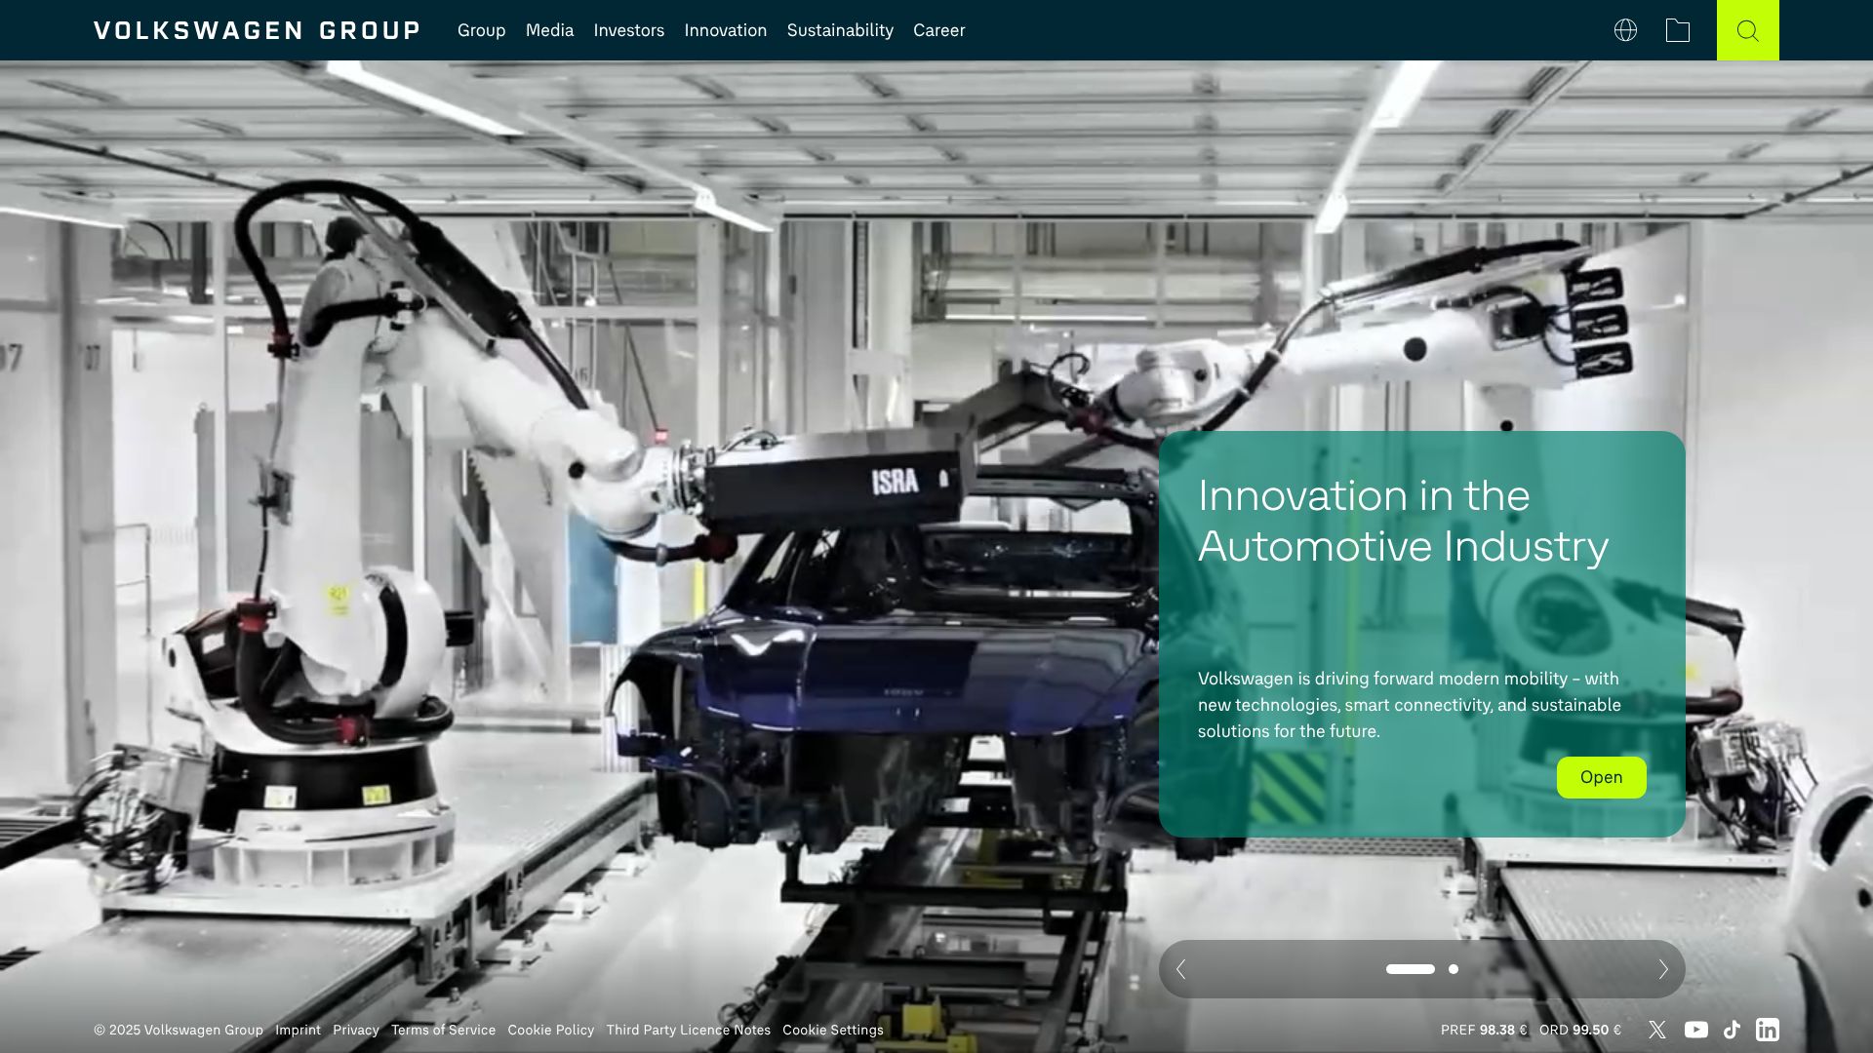This screenshot has height=1053, width=1873.
Task: Open Volkswagen's X social profile
Action: [1657, 1030]
